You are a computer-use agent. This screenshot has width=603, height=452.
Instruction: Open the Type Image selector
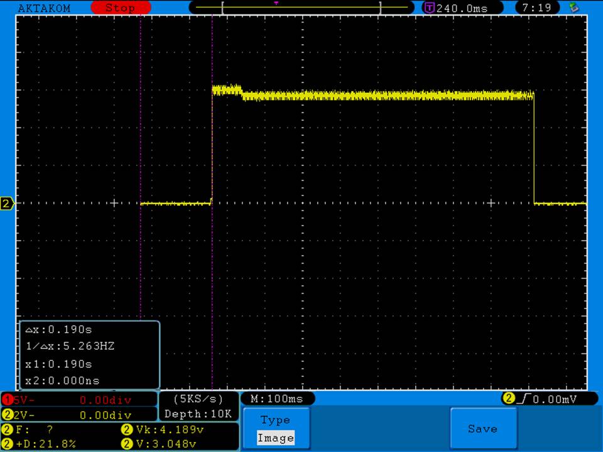click(275, 429)
